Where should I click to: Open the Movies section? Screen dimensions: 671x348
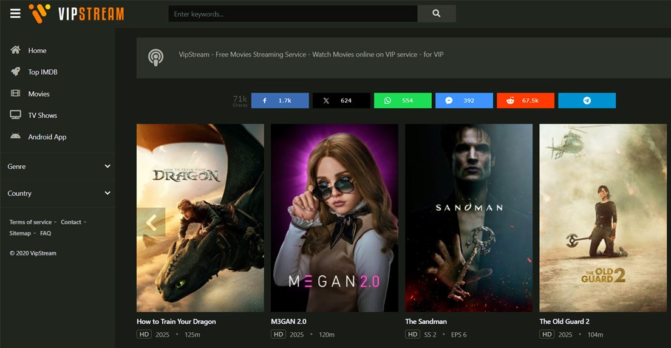click(39, 94)
